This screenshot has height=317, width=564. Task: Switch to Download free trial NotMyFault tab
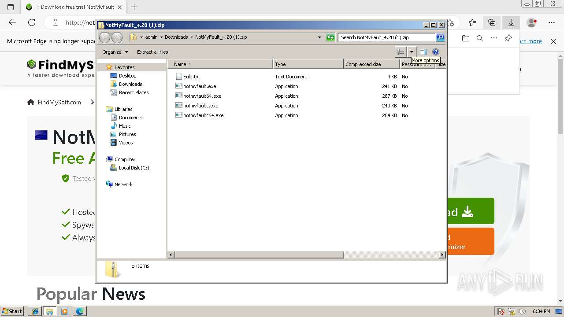pos(73,7)
